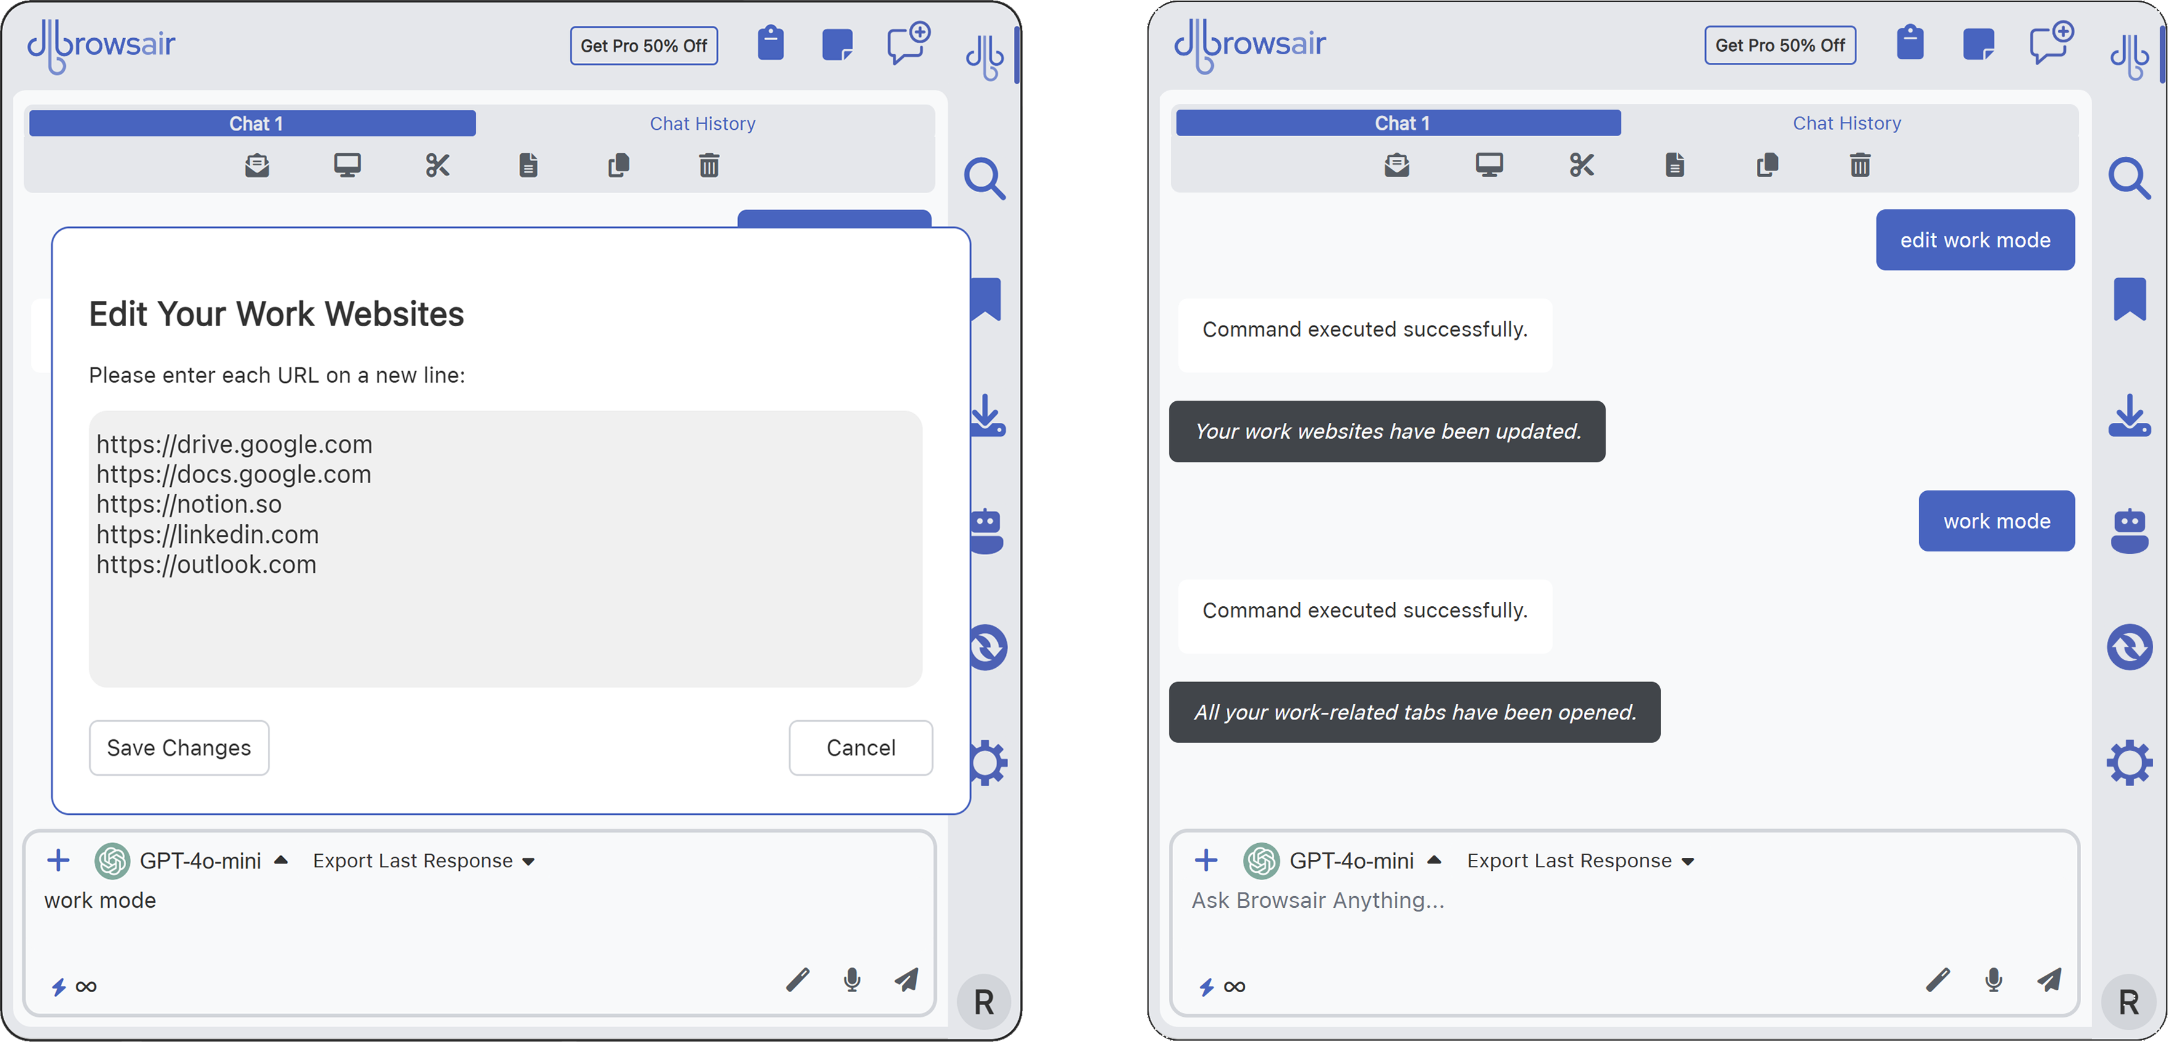Click the bookmark icon in right sidebar
Screen dimensions: 2168x1042
(x=2129, y=299)
